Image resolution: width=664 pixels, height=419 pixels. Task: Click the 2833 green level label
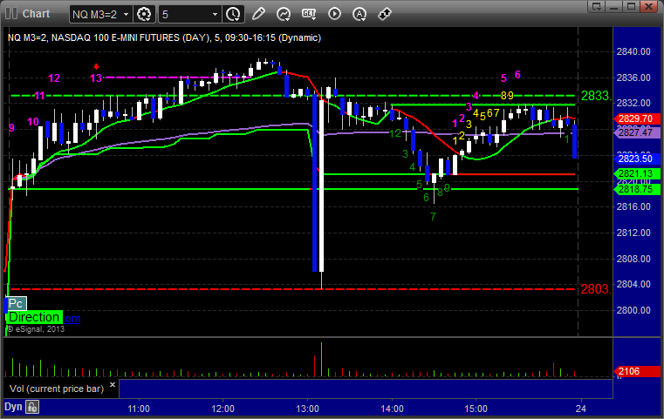pos(596,96)
